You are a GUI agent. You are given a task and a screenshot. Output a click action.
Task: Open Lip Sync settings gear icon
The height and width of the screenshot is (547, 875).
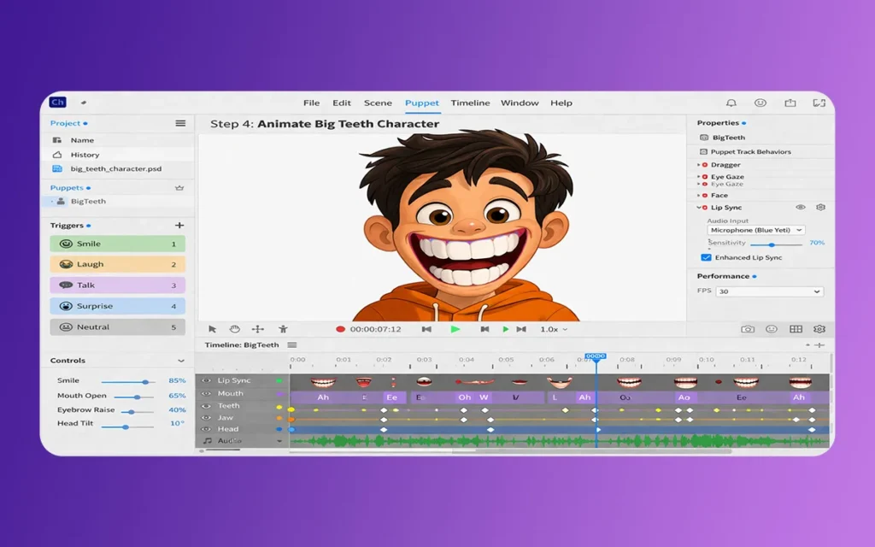tap(820, 208)
